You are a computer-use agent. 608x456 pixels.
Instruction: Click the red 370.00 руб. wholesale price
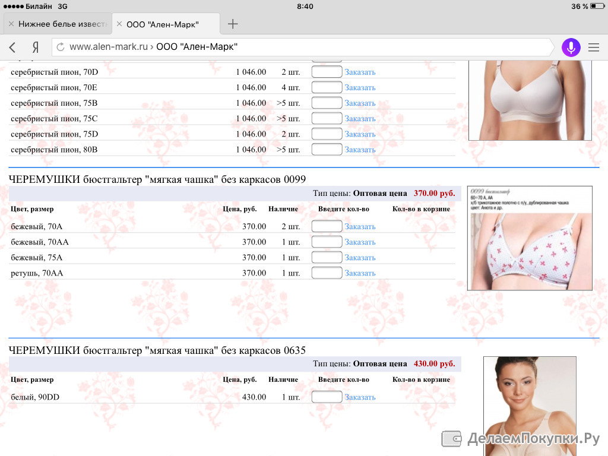(x=434, y=193)
